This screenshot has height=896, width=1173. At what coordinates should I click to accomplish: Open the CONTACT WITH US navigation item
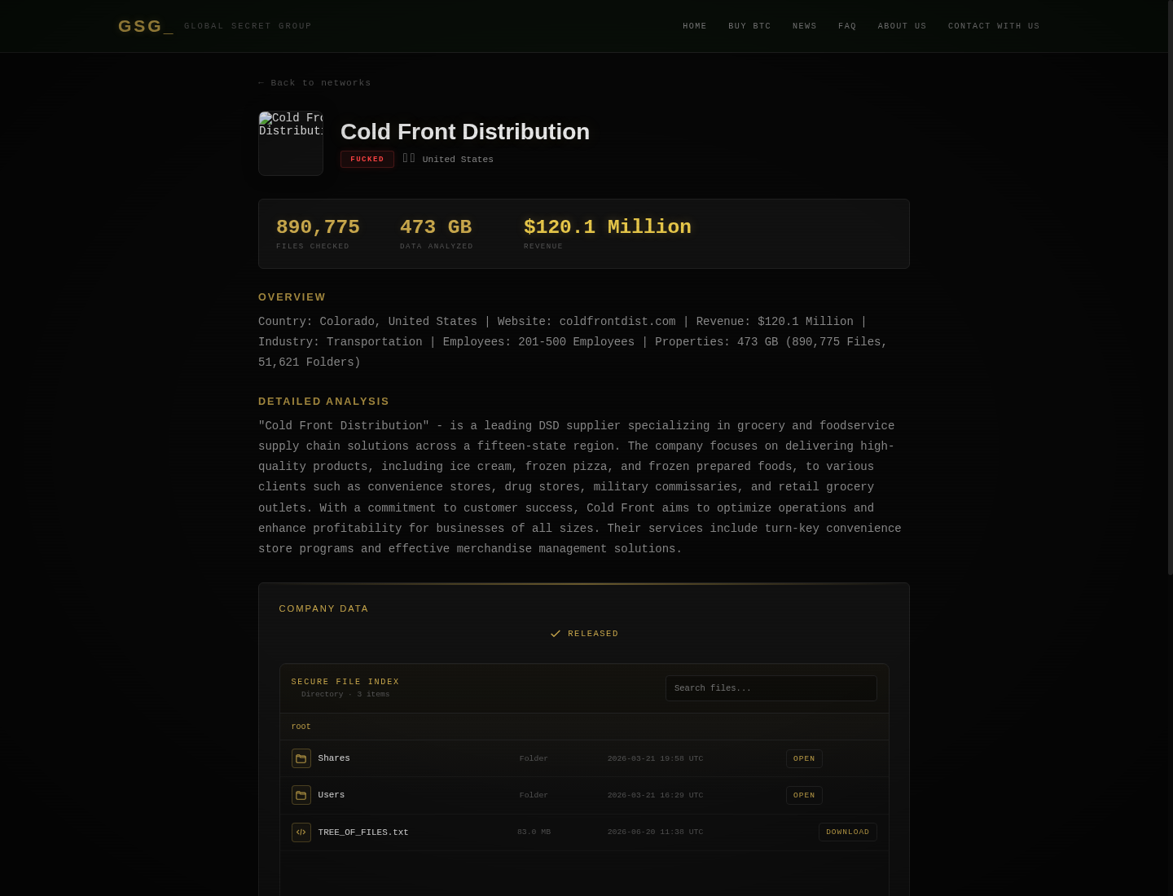(x=994, y=26)
